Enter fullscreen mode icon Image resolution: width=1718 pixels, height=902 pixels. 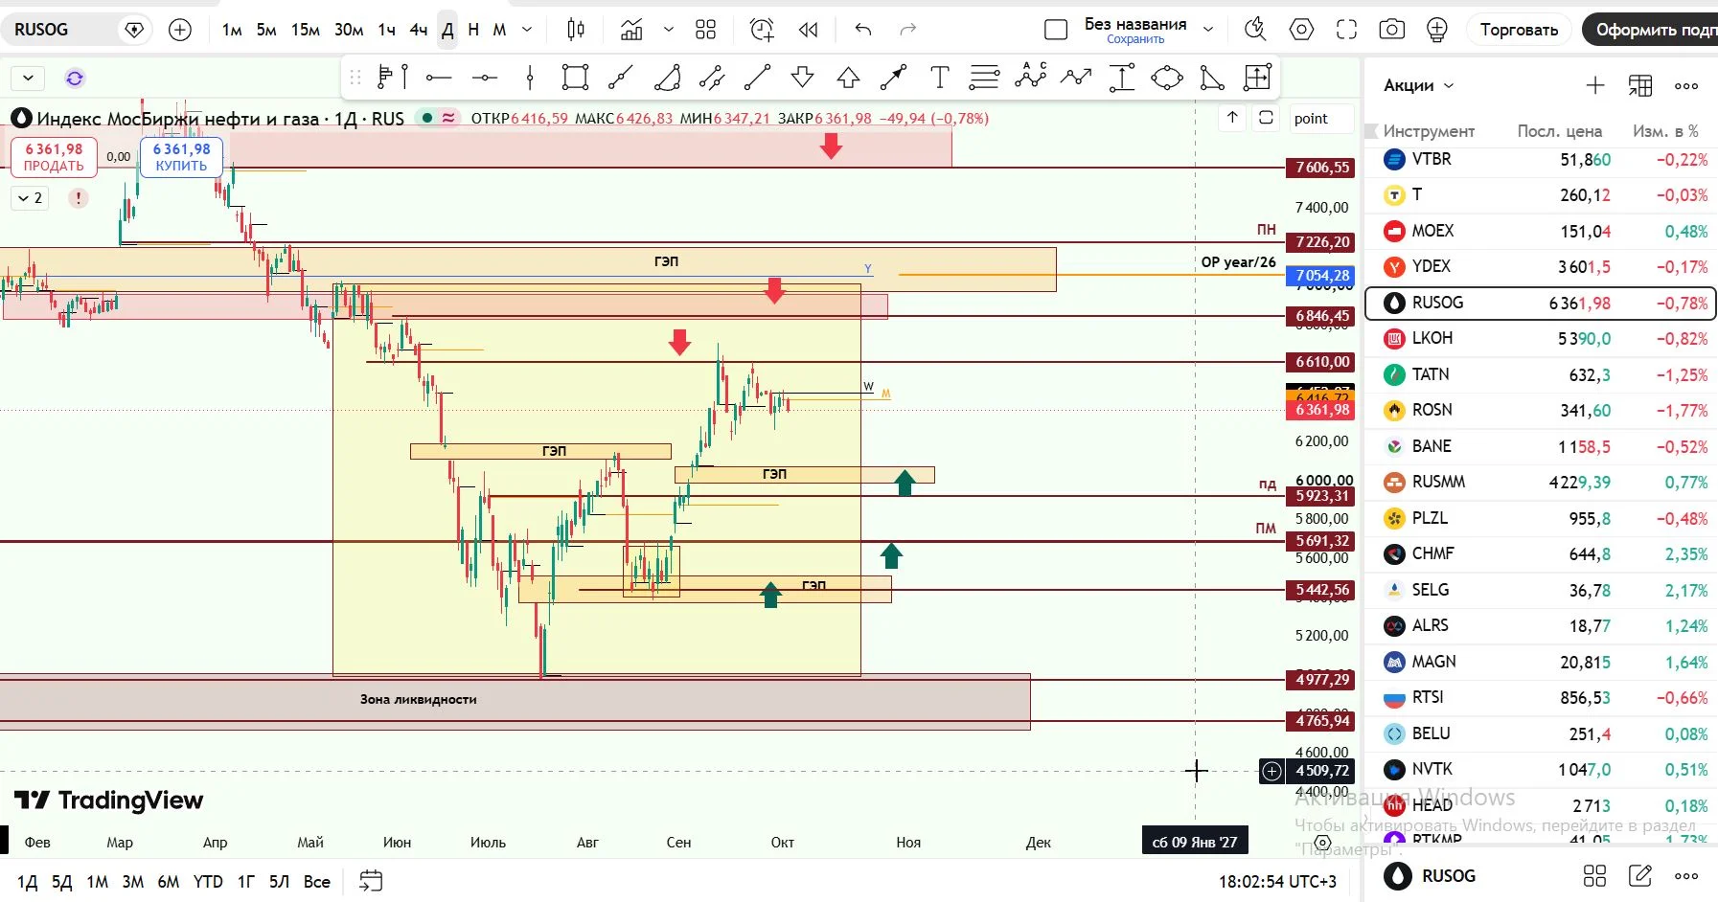pyautogui.click(x=1346, y=30)
